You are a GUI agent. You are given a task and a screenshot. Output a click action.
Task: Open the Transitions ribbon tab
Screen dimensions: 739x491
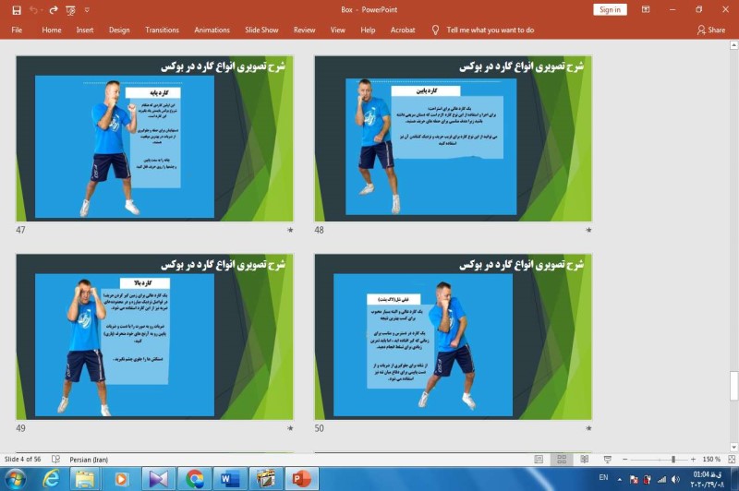[x=162, y=30]
